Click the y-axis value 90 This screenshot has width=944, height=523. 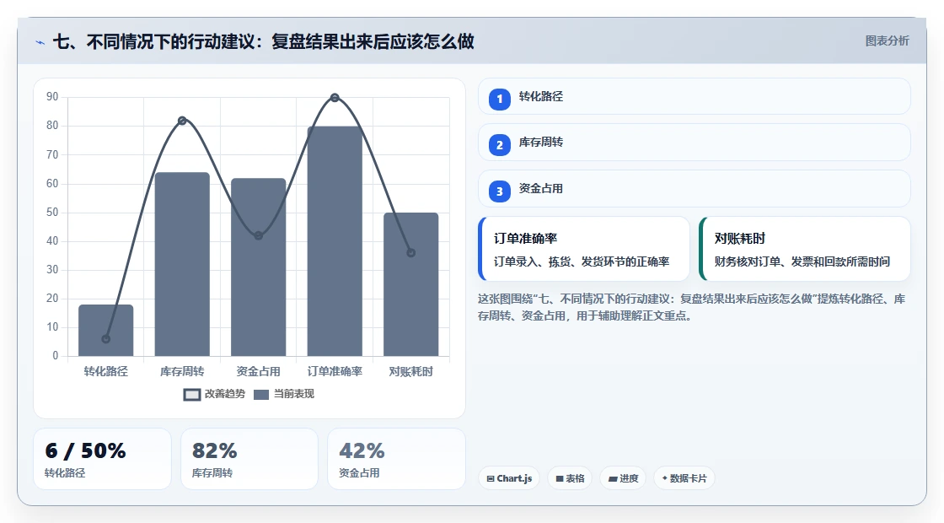pyautogui.click(x=52, y=97)
